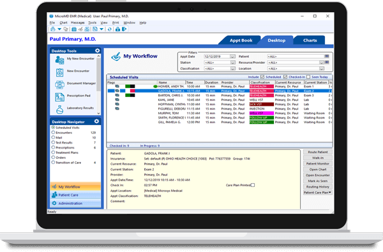Open My New Encounter tool icon
The width and height of the screenshot is (383, 252).
pos(59,60)
